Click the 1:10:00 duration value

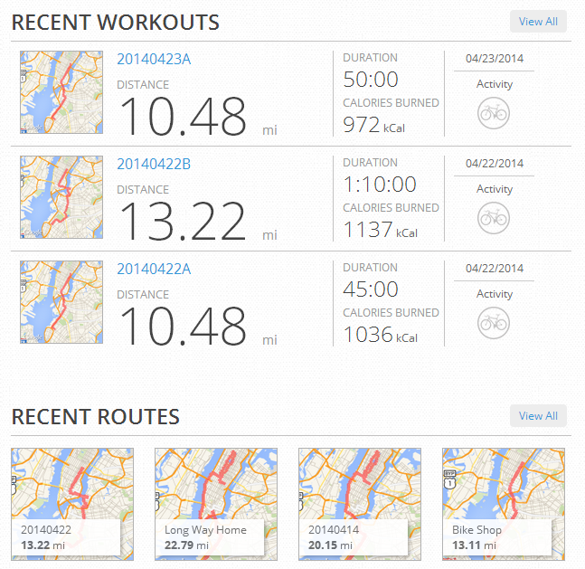pos(380,185)
